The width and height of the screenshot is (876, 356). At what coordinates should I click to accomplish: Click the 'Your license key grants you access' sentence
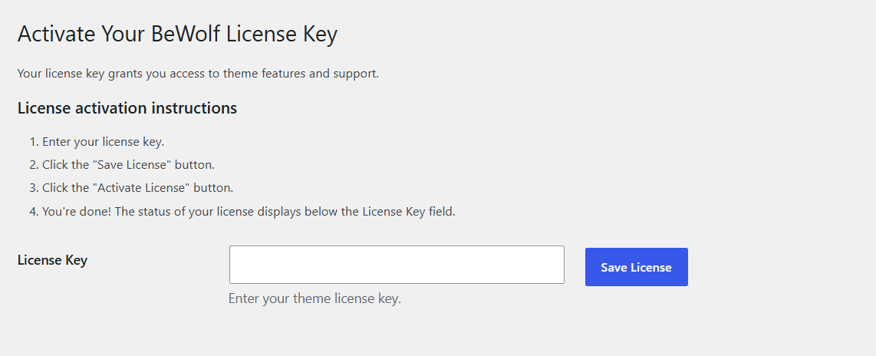[199, 74]
